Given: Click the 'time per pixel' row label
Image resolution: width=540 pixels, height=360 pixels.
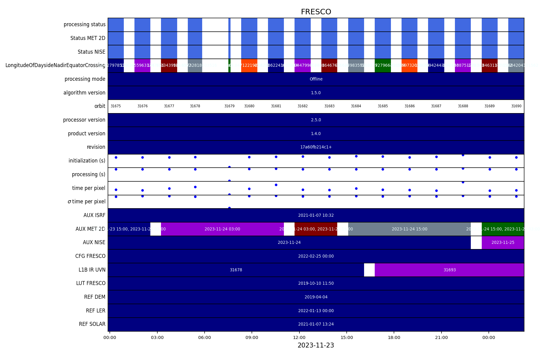Looking at the screenshot, I should coord(89,188).
